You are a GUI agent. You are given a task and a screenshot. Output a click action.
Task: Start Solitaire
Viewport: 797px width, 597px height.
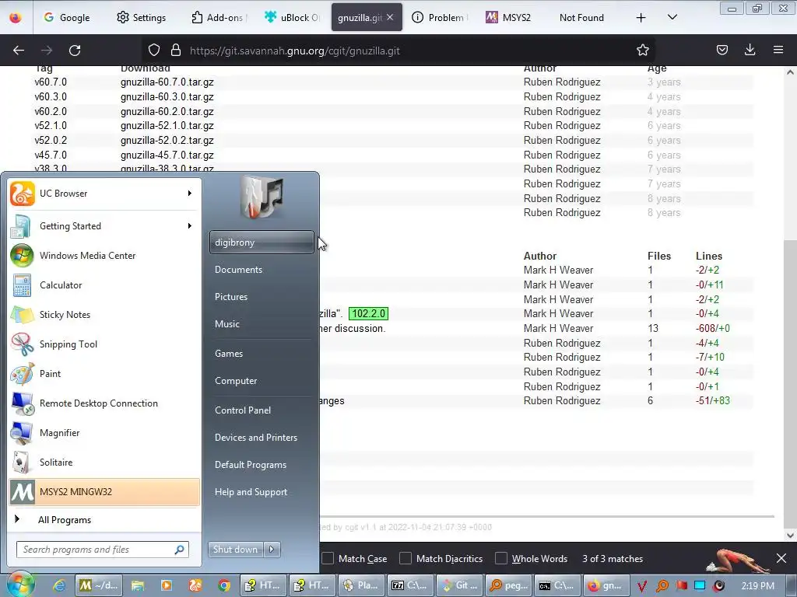tap(104, 462)
